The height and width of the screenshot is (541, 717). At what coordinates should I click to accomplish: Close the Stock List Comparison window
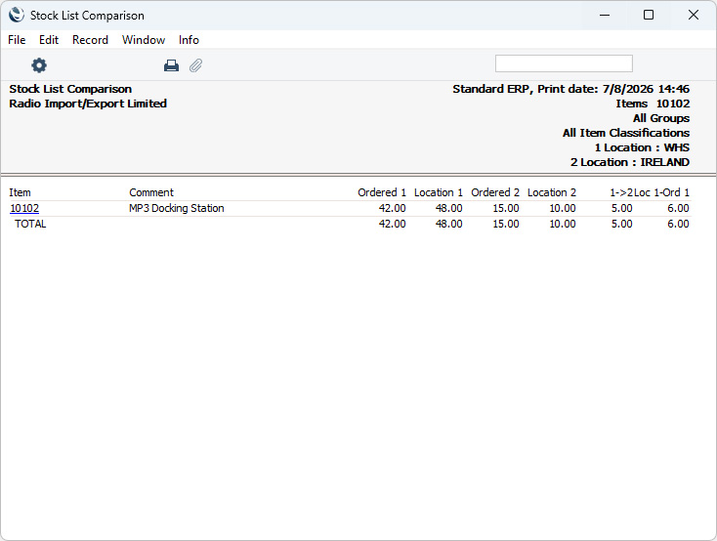click(x=694, y=15)
